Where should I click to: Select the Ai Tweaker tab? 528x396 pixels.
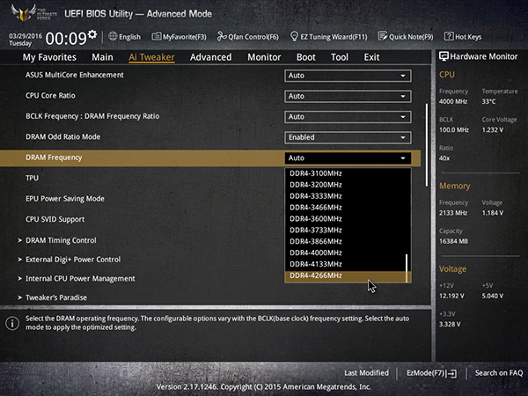coord(151,57)
